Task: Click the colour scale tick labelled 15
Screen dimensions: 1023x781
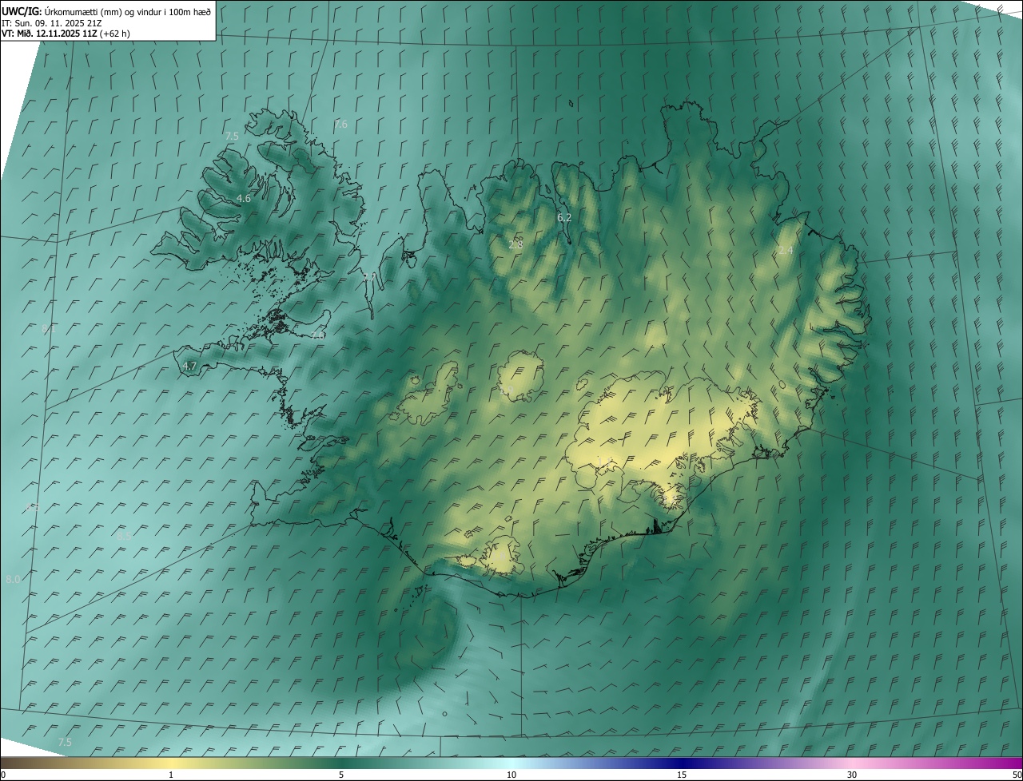Action: pyautogui.click(x=682, y=775)
